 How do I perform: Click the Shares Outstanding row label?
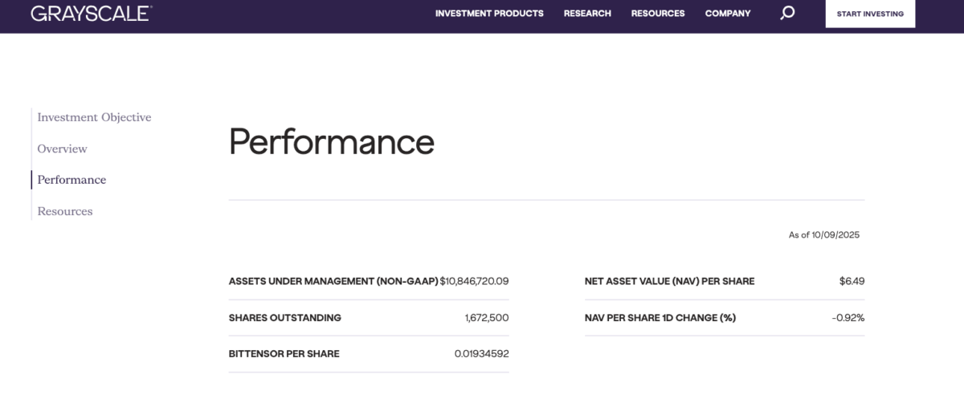(284, 318)
